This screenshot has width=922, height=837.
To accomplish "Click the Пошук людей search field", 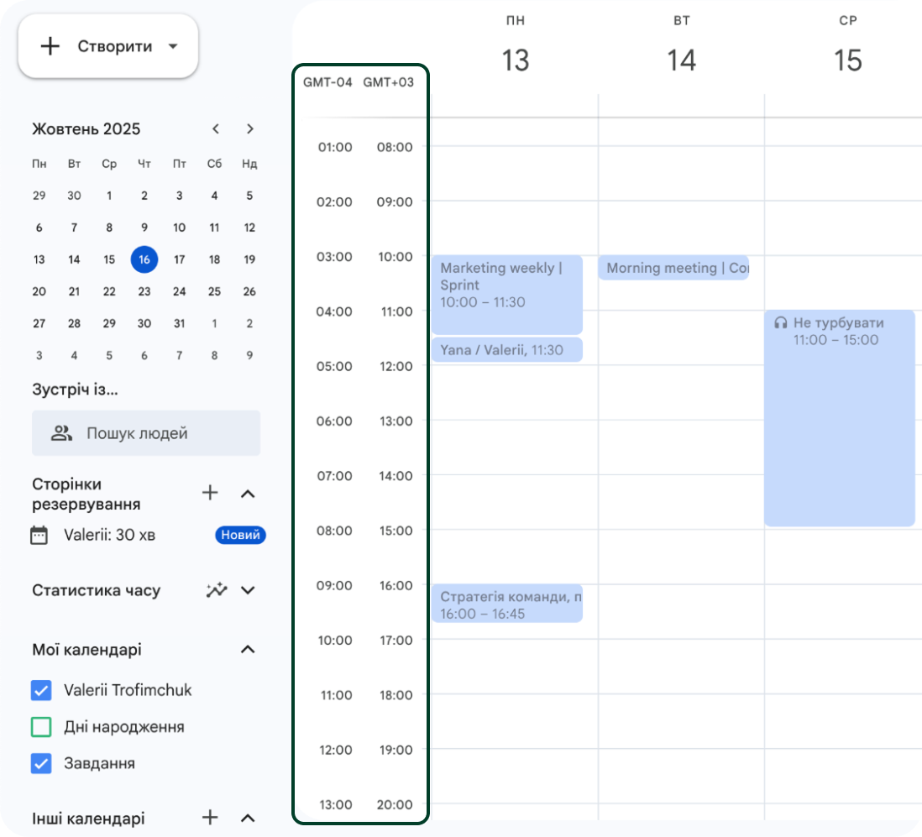I will [146, 433].
